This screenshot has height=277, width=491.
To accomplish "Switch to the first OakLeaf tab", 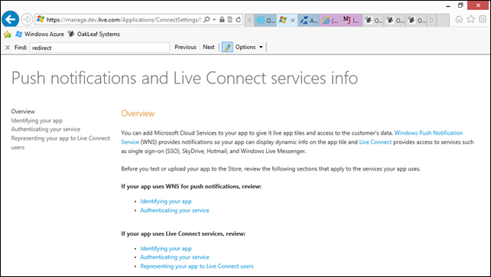I will click(x=373, y=21).
